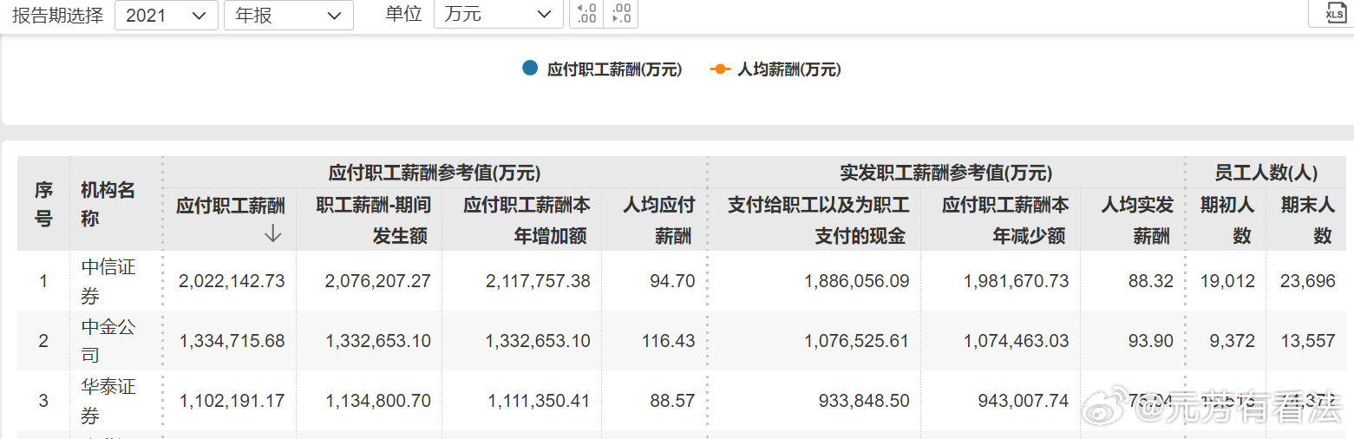Viewport: 1354px width, 439px height.
Task: Toggle 人均薪酬(万元) legend series
Action: [775, 69]
